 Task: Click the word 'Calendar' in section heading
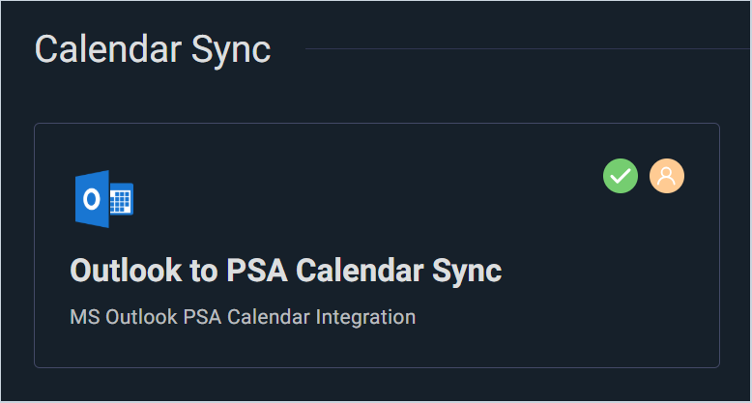click(x=109, y=49)
